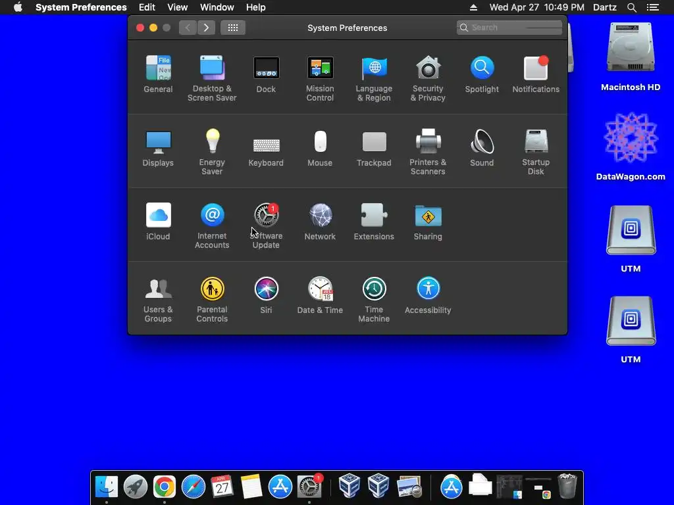Open Preview from the Dock
This screenshot has width=674, height=505.
coord(409,487)
